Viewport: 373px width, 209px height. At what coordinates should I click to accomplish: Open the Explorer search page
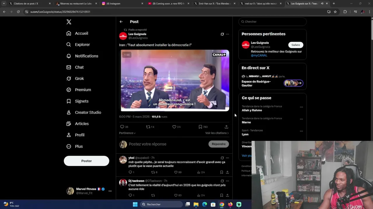click(78, 45)
